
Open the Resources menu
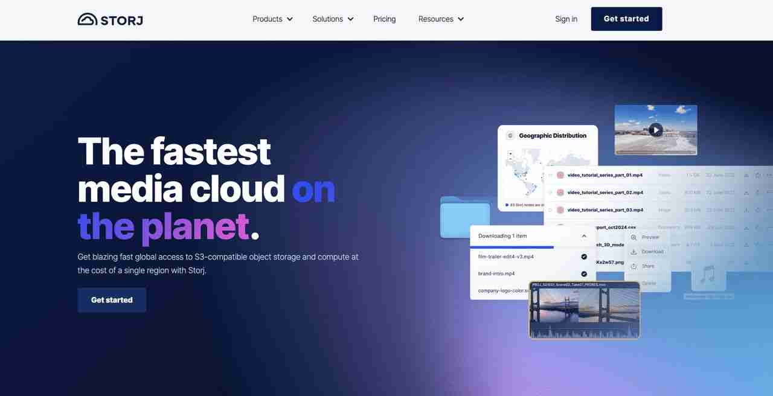click(441, 19)
